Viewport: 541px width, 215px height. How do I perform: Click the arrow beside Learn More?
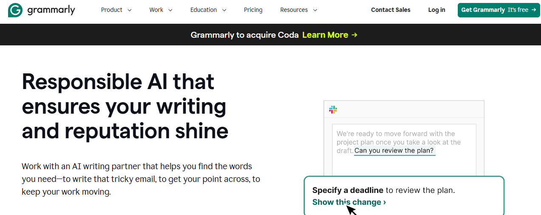pos(355,35)
